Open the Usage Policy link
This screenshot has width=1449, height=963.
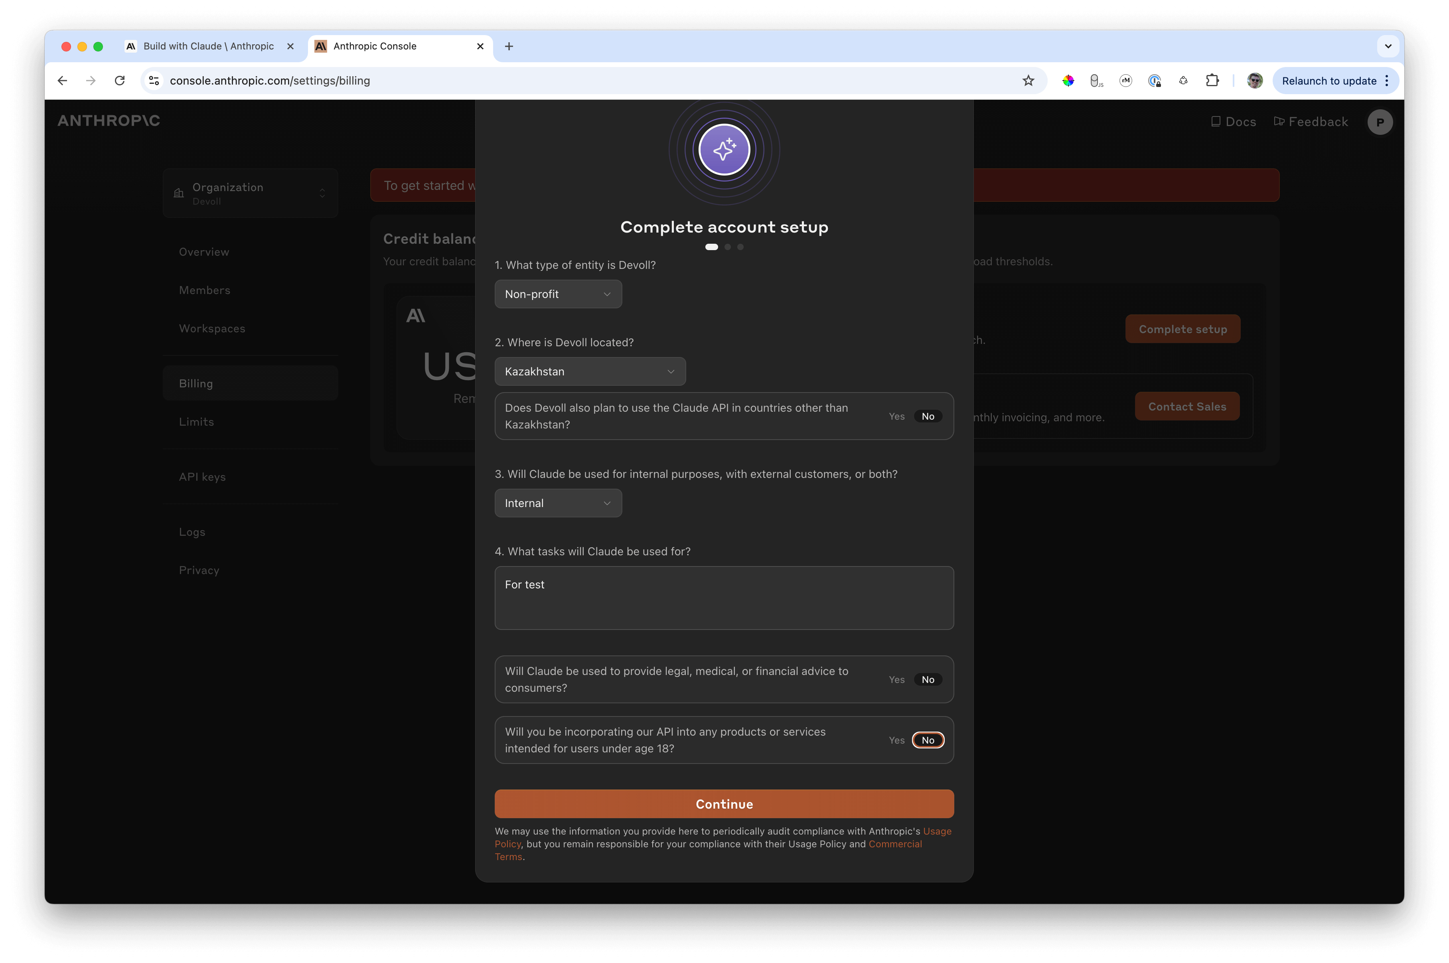click(937, 832)
